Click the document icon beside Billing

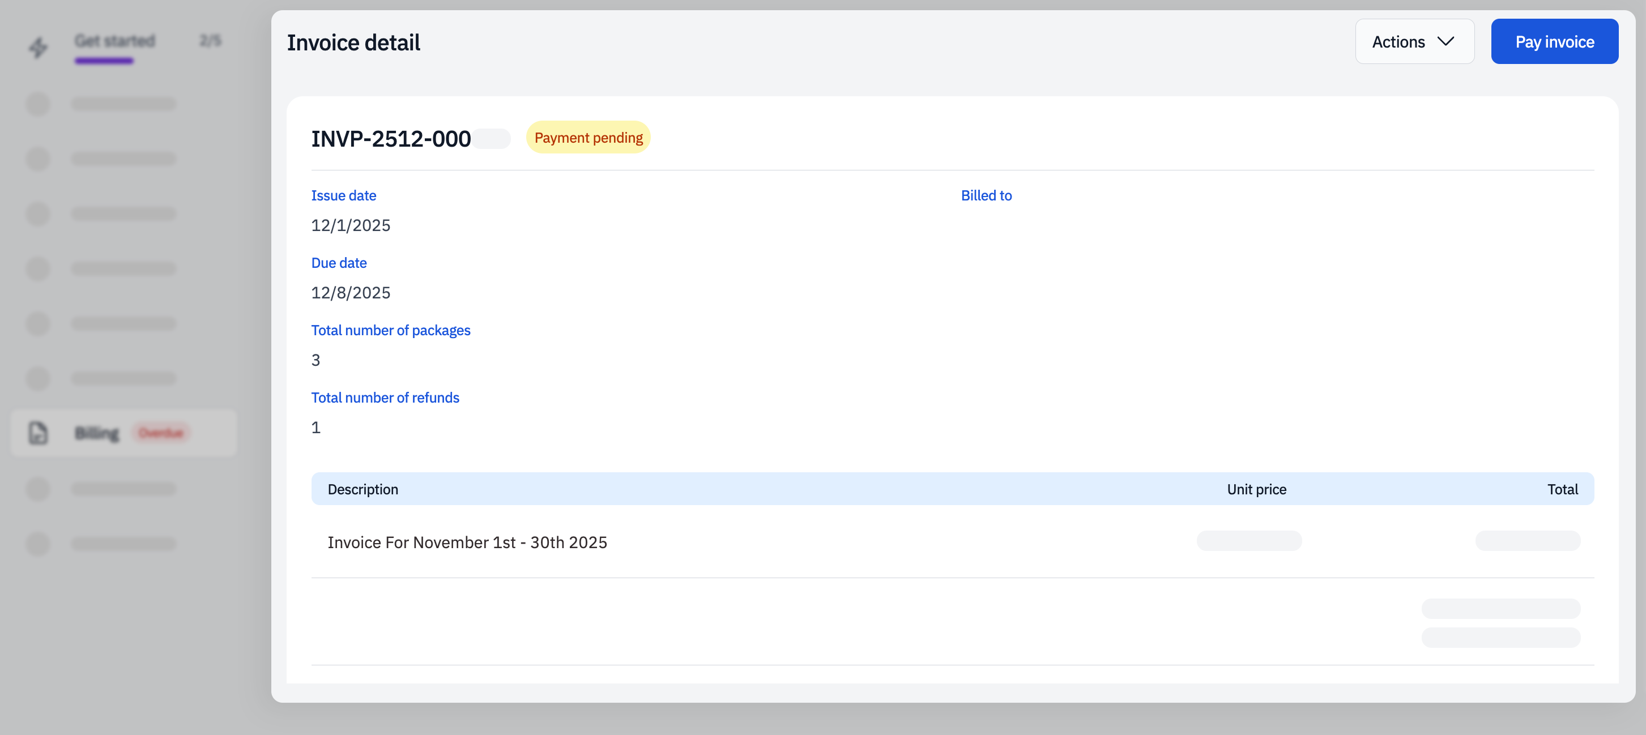coord(38,432)
